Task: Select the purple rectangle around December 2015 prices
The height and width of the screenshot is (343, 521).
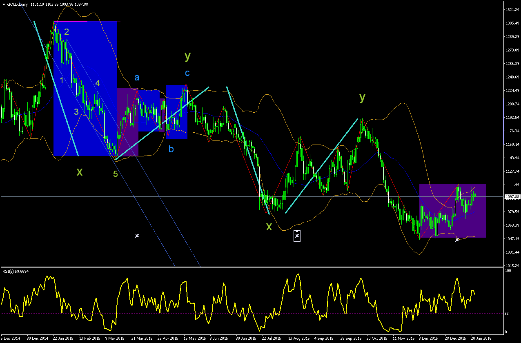Action: (453, 211)
